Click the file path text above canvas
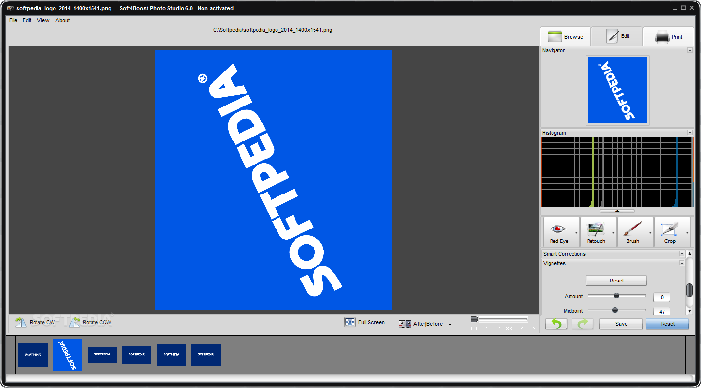The height and width of the screenshot is (388, 701). pyautogui.click(x=273, y=30)
